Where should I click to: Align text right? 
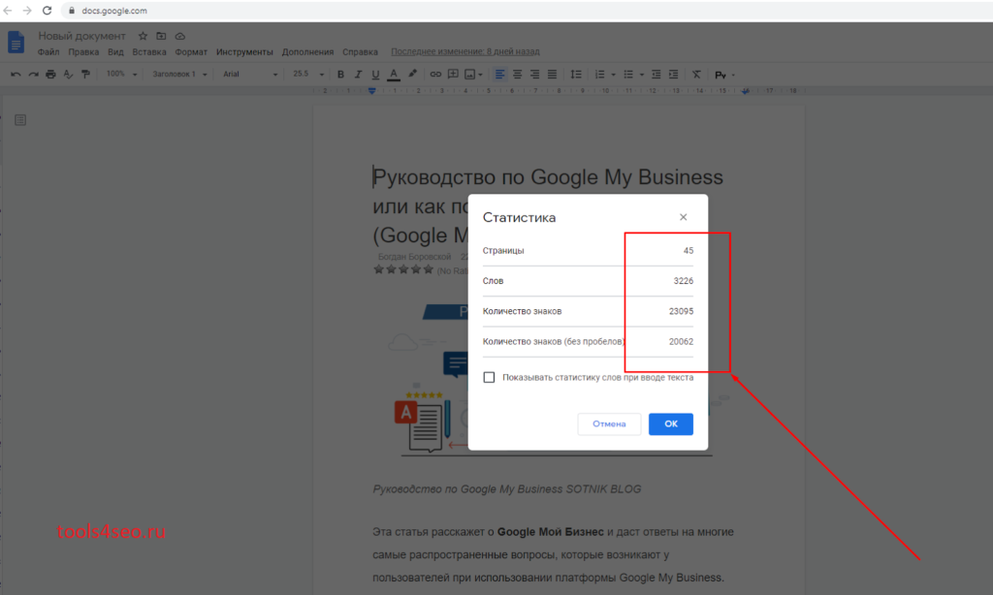[x=535, y=74]
